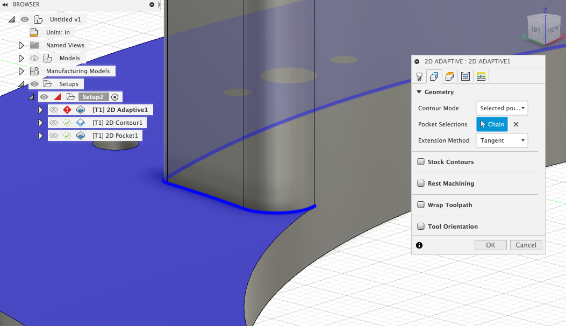Turn on Rest Machining
Screen dimensions: 566x326
pos(421,183)
